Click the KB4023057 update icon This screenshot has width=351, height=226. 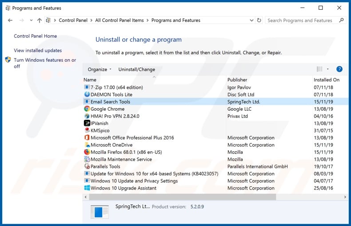pyautogui.click(x=87, y=174)
